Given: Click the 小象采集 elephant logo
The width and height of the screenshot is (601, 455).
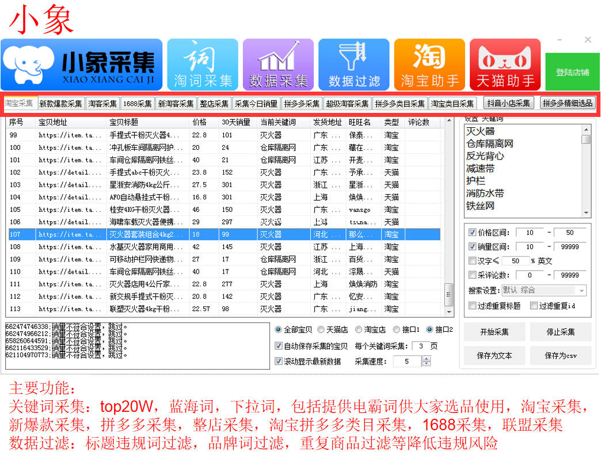Looking at the screenshot, I should tap(82, 65).
